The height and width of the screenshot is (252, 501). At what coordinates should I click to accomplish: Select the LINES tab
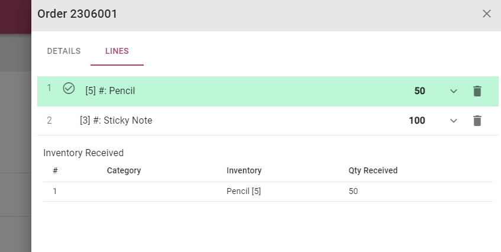pos(117,51)
